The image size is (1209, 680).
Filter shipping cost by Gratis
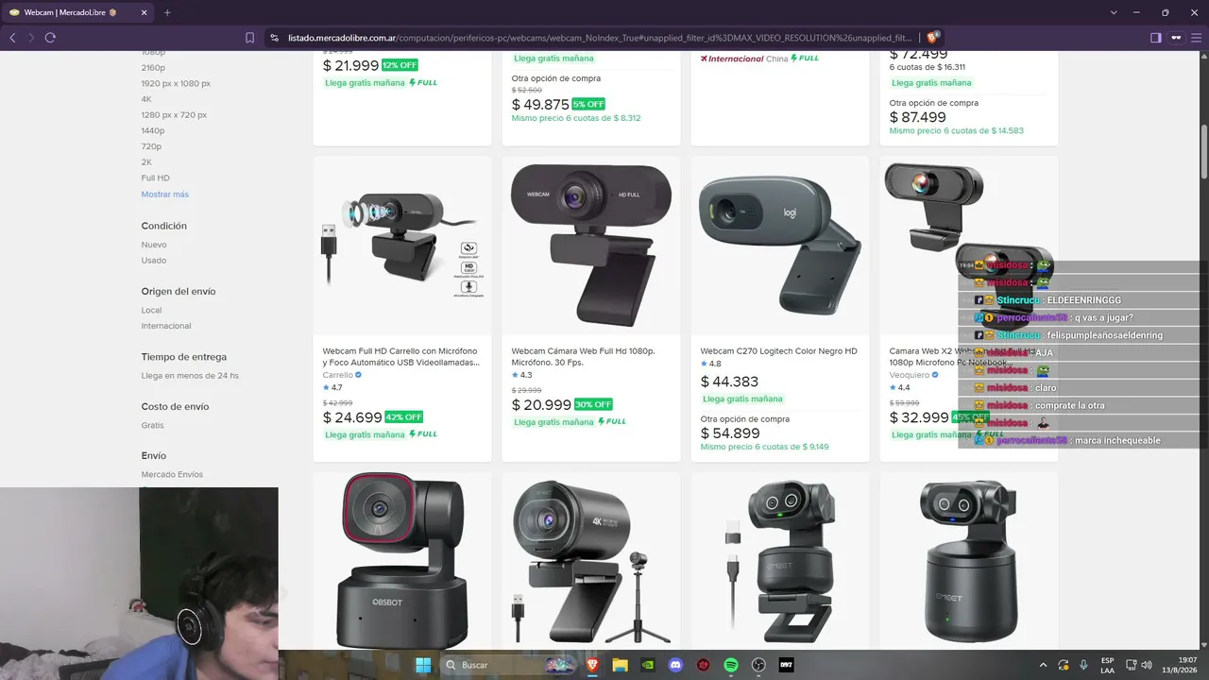(153, 425)
